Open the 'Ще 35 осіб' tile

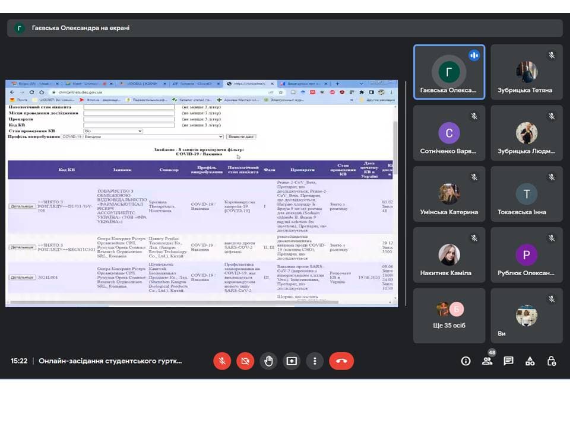click(449, 316)
